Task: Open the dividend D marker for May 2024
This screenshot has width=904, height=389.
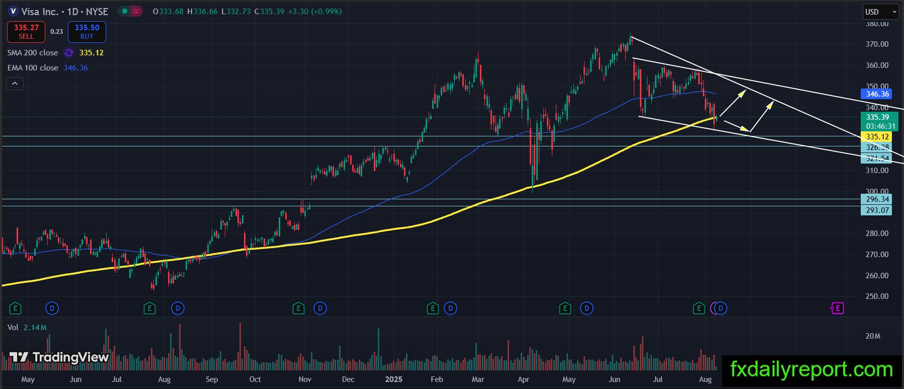Action: click(x=52, y=308)
